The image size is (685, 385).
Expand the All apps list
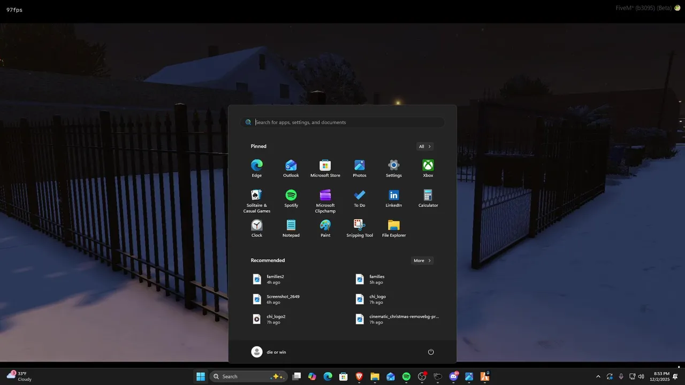425,147
